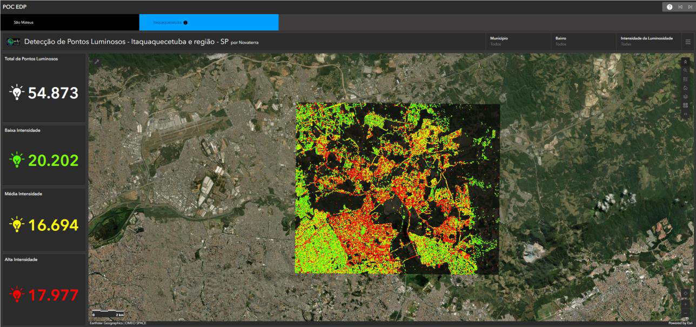Click the locate my position button
Image resolution: width=696 pixels, height=327 pixels.
(x=685, y=293)
